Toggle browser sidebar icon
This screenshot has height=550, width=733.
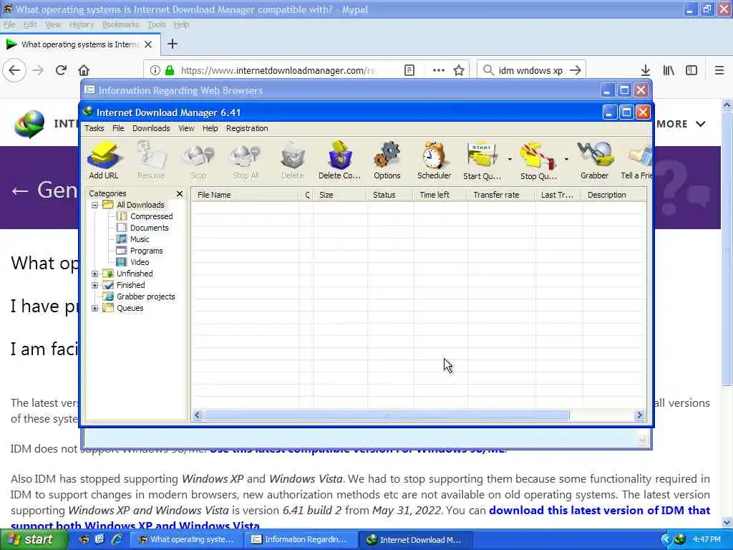(691, 70)
